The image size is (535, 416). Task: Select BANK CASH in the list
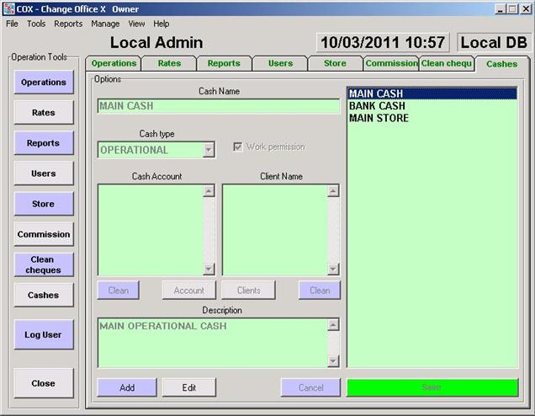point(377,106)
